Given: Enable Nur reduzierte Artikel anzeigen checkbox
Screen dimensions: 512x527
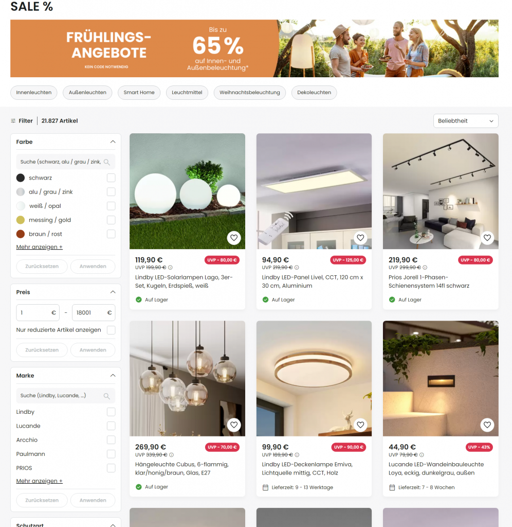Looking at the screenshot, I should pyautogui.click(x=111, y=330).
